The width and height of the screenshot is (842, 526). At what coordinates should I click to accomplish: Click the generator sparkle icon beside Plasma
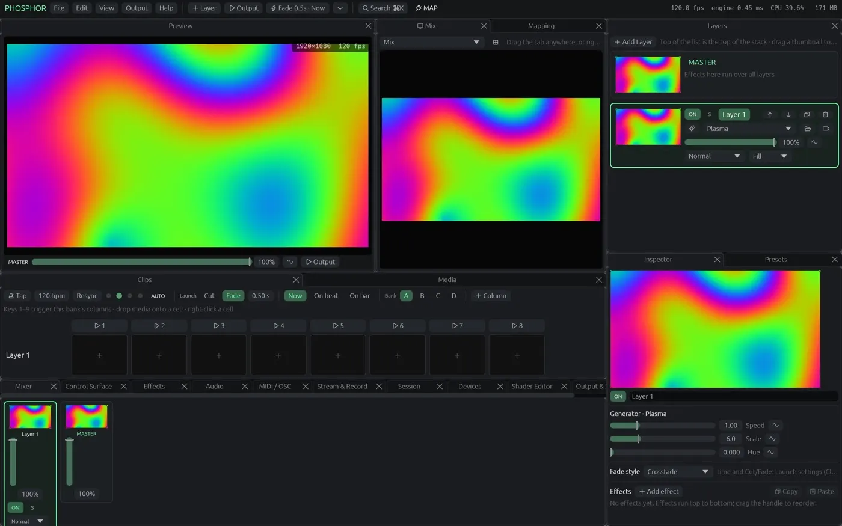[692, 129]
